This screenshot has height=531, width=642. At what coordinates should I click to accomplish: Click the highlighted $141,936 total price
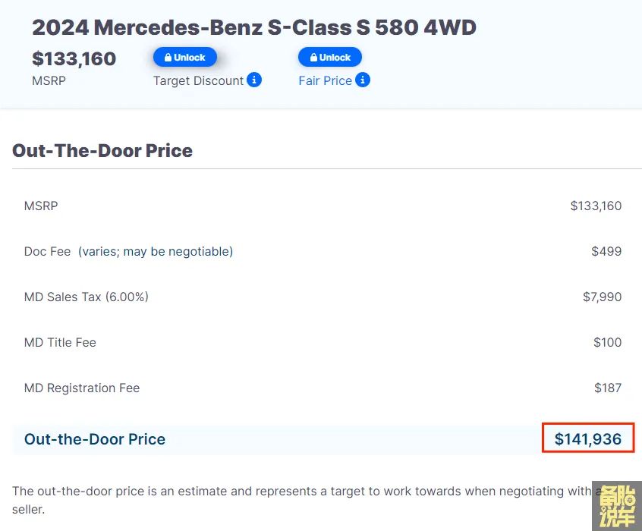[x=588, y=438]
